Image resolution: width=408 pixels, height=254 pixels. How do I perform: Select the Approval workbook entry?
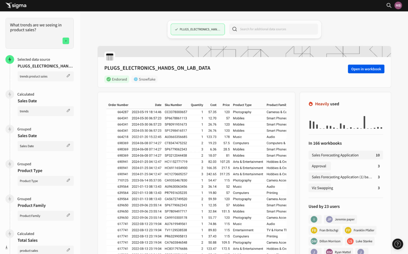click(x=319, y=166)
